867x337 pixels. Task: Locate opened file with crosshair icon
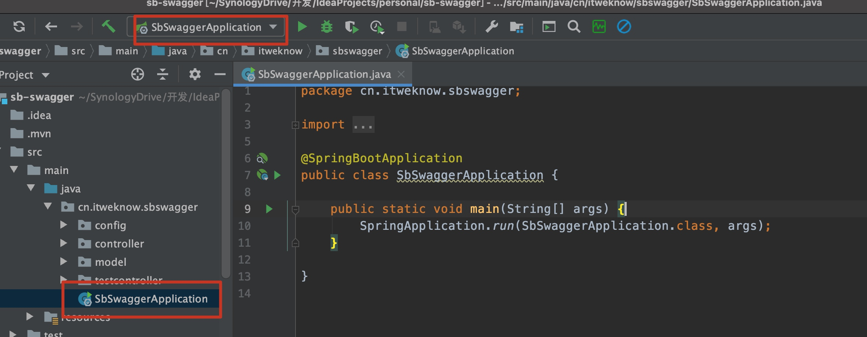(137, 75)
